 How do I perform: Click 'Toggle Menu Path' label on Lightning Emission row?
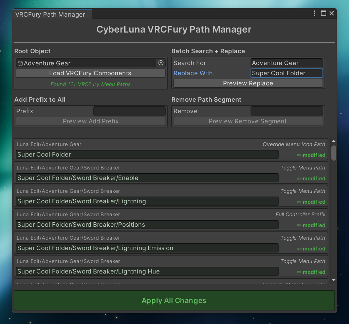point(303,238)
